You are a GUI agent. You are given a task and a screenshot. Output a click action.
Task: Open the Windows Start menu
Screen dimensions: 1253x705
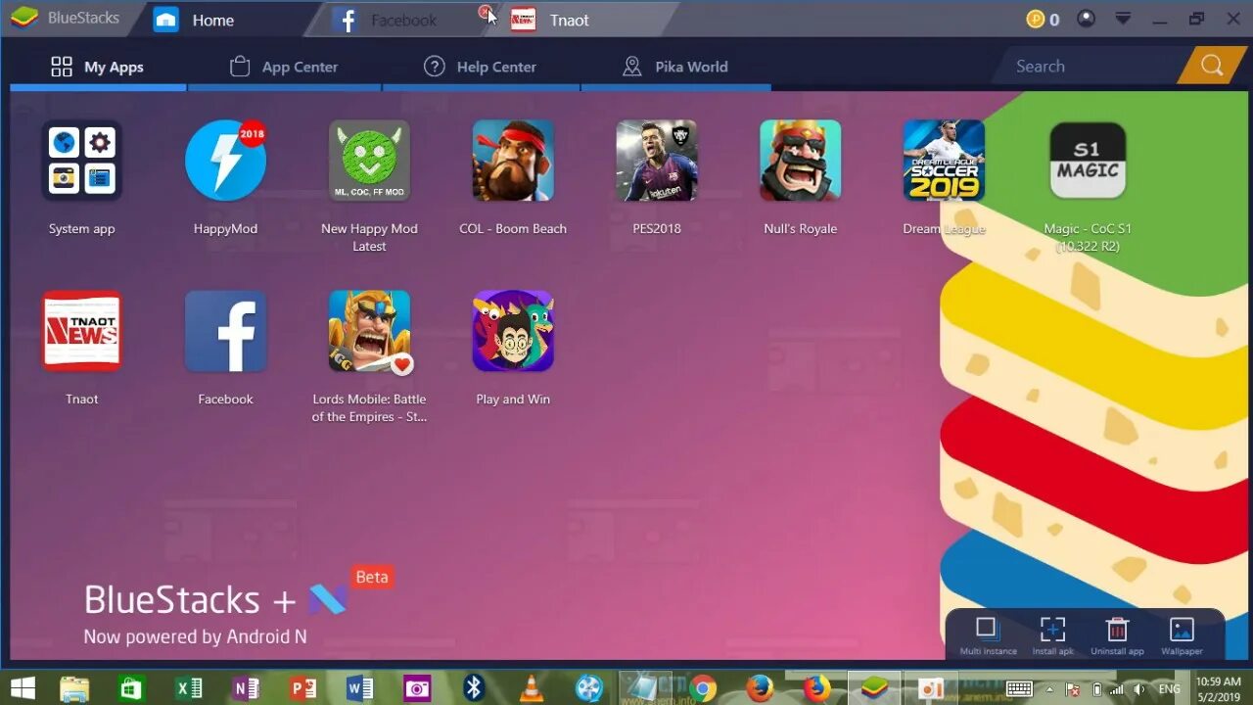[x=23, y=688]
